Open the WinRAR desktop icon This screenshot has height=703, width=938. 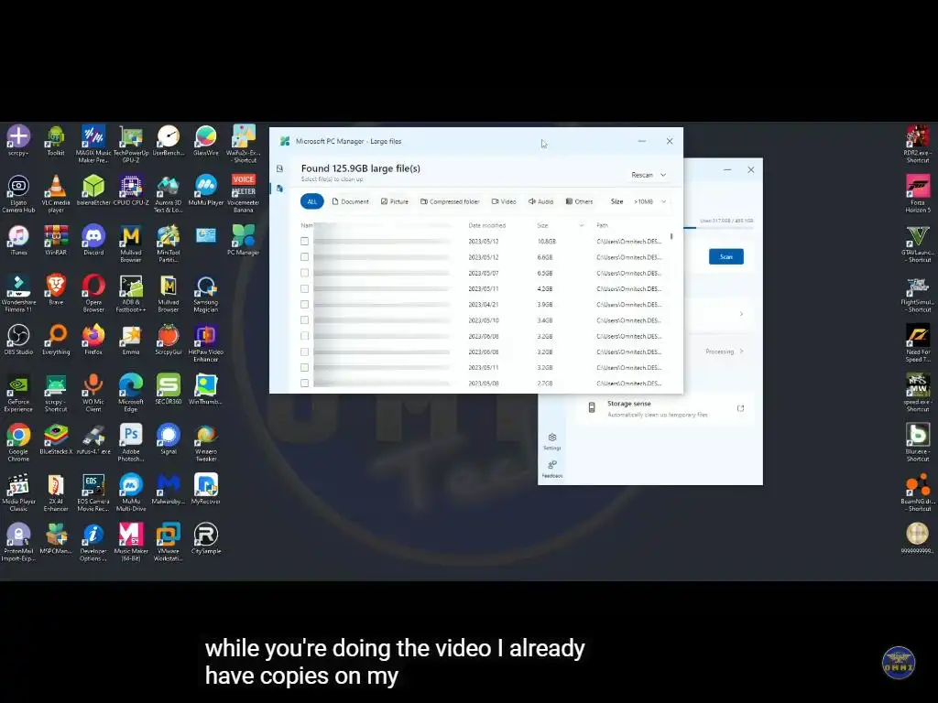point(56,241)
